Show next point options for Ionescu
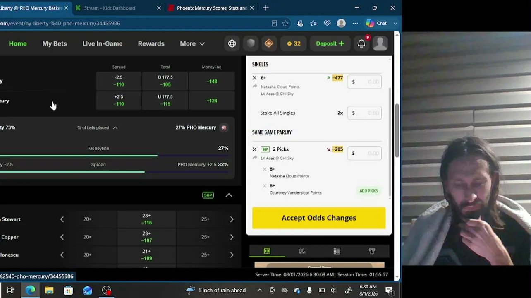 (232, 255)
